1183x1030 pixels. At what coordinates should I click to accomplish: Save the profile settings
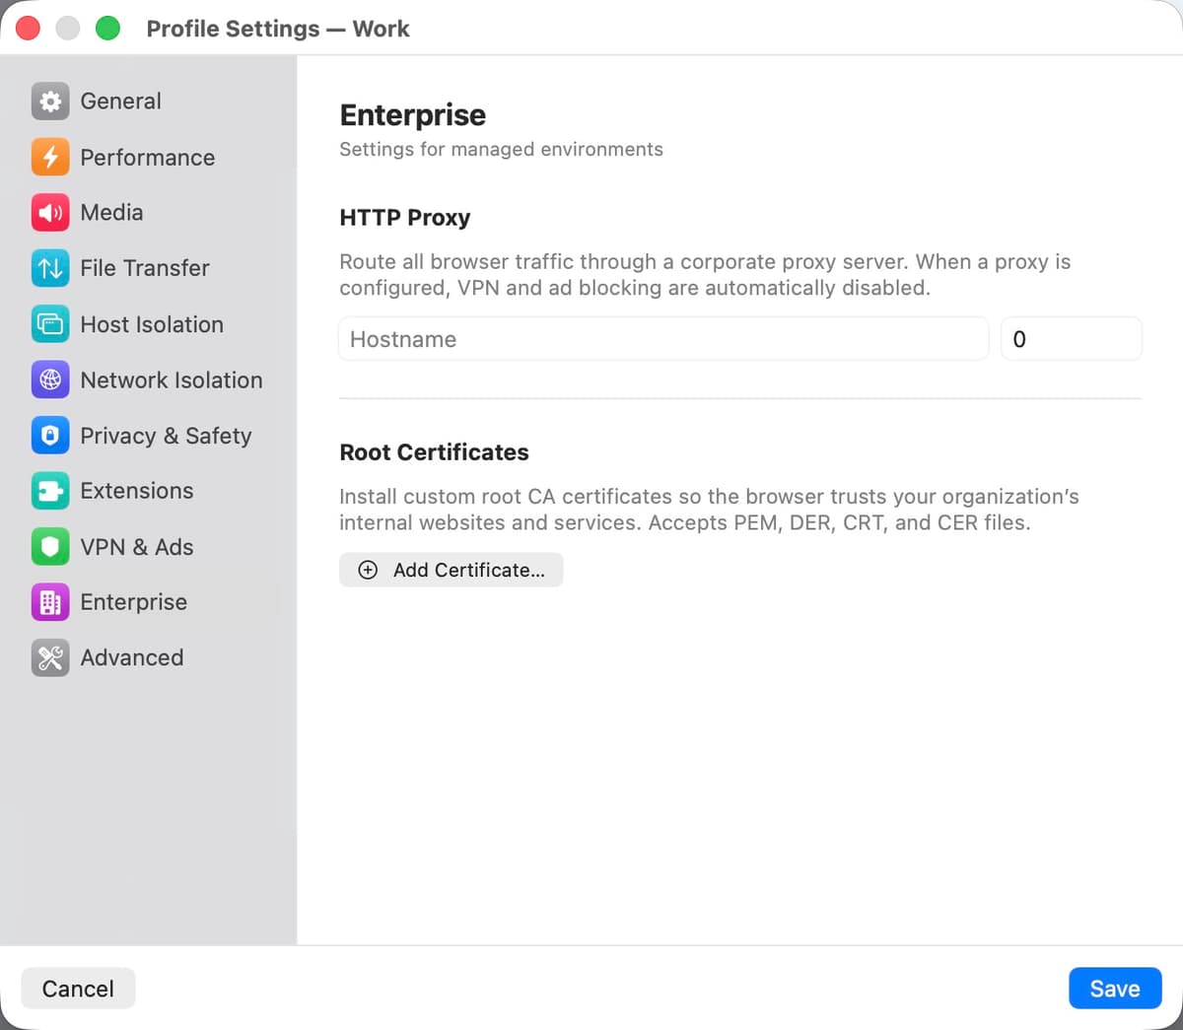click(x=1115, y=989)
